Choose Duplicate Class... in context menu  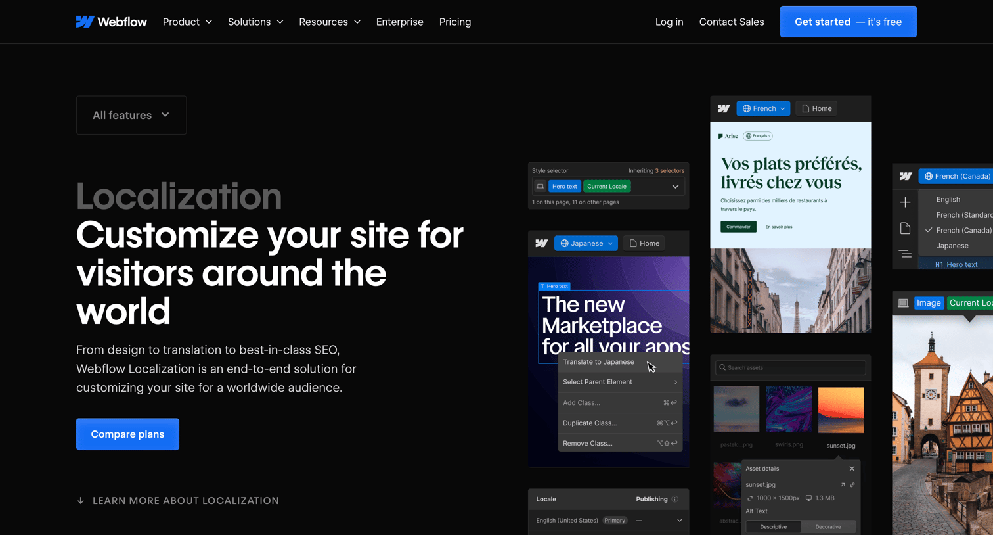620,423
